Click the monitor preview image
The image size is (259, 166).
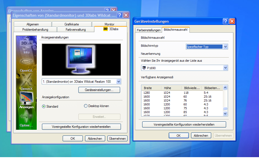point(81,59)
